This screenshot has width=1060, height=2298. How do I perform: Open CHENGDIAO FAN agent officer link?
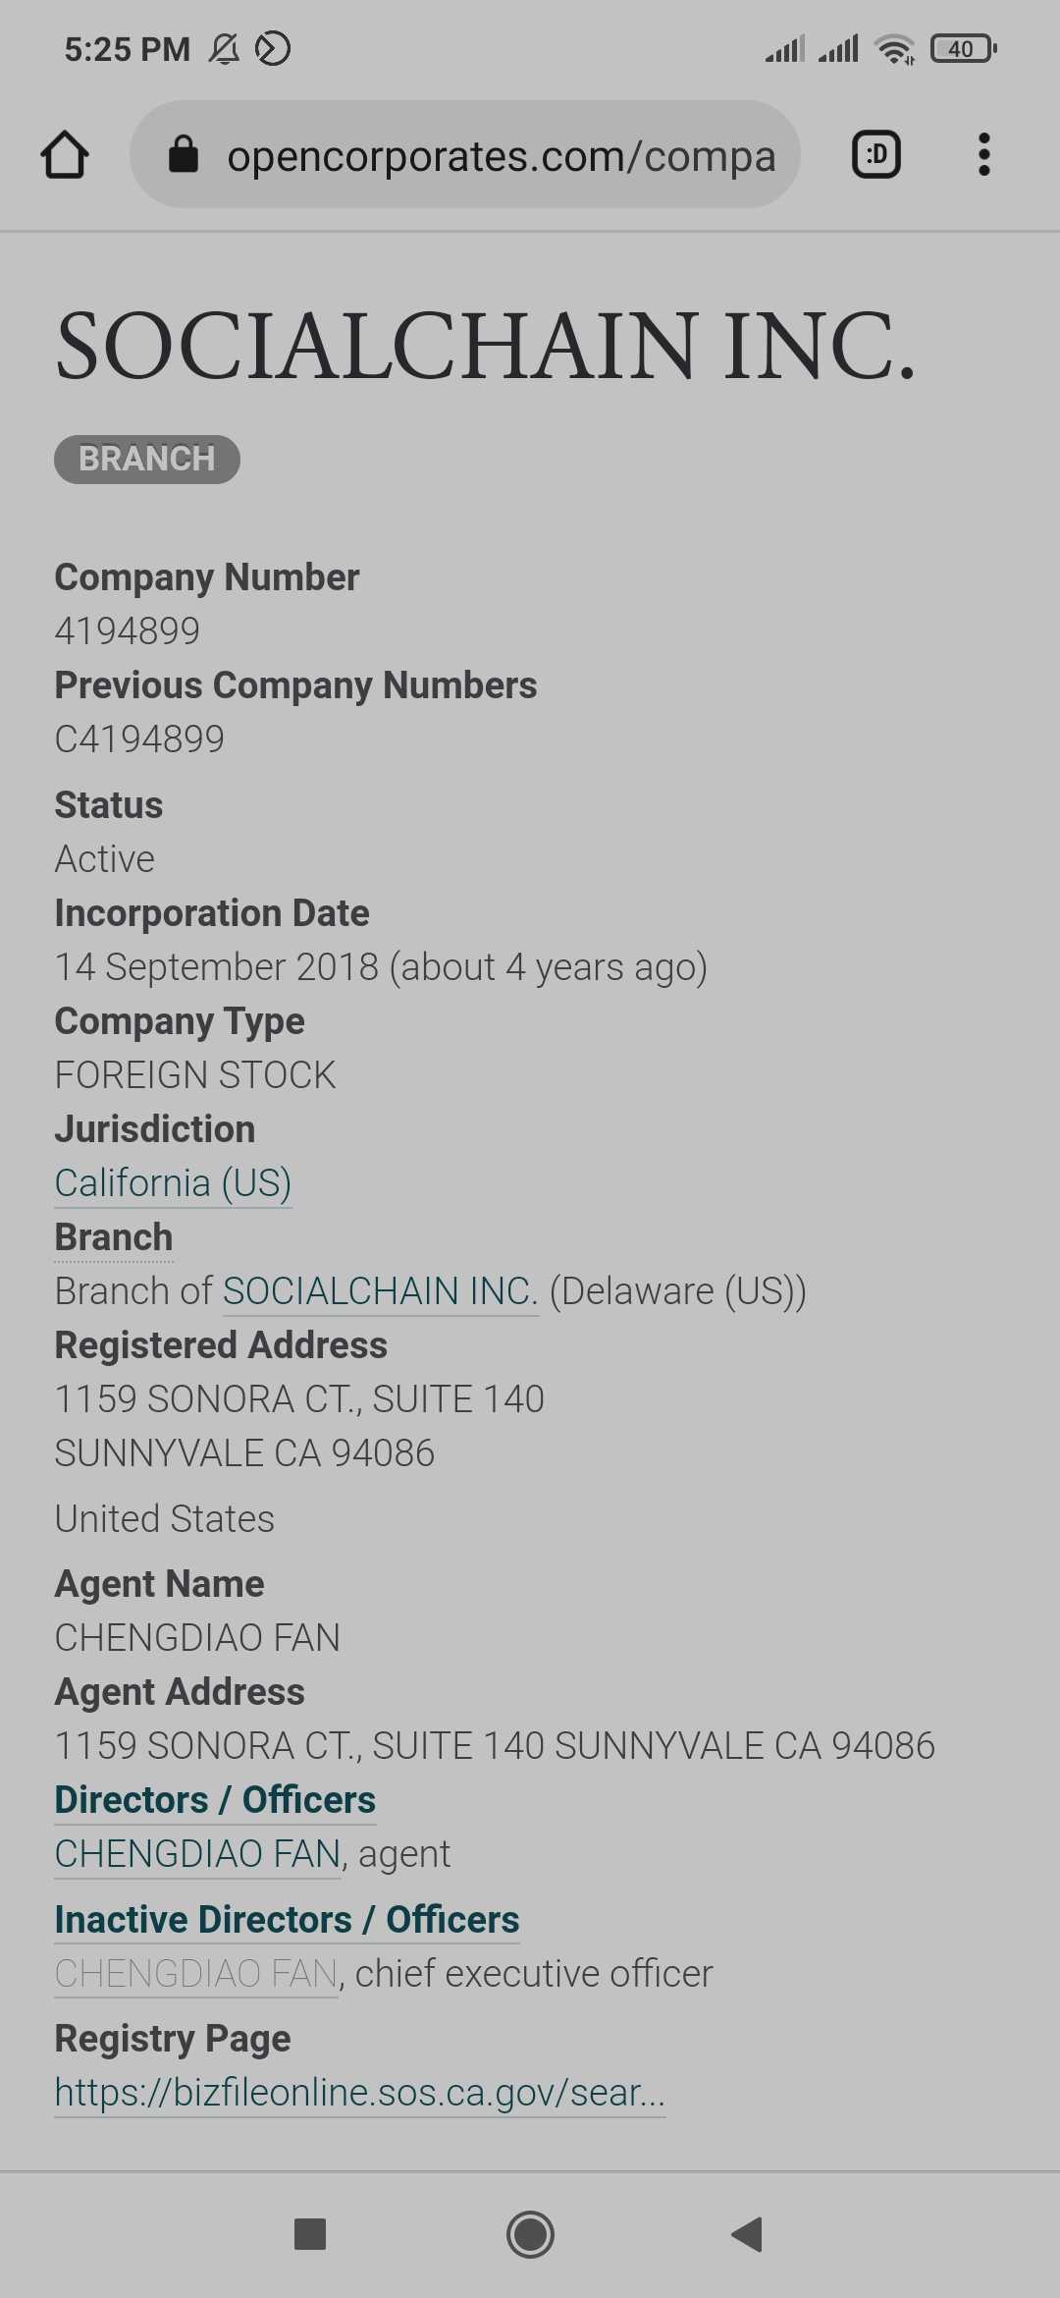(x=197, y=1854)
